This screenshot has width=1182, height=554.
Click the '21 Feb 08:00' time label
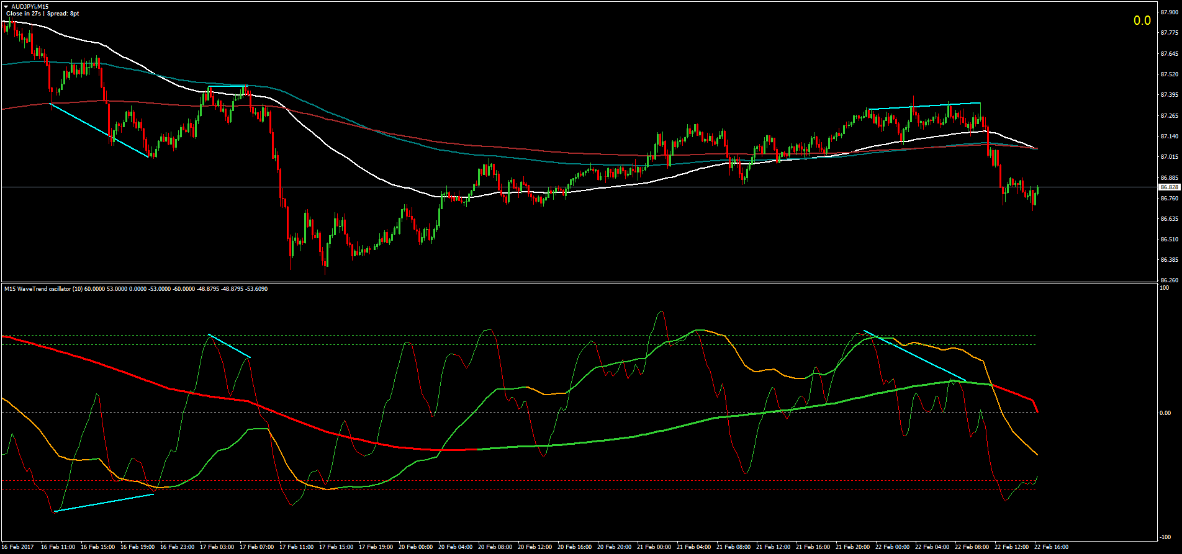[x=733, y=547]
